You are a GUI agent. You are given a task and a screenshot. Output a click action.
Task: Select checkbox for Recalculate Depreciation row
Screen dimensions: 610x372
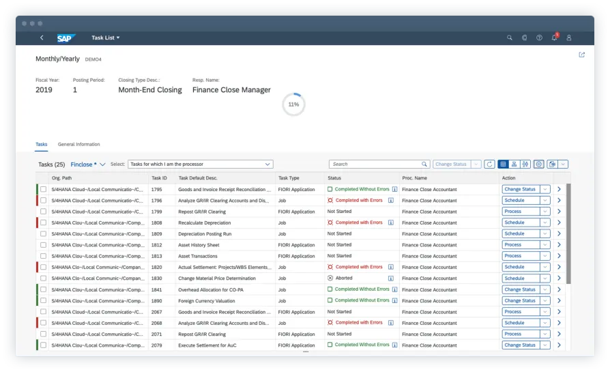pyautogui.click(x=44, y=223)
